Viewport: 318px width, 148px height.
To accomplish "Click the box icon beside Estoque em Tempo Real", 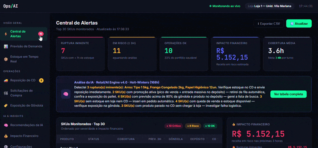I will (6, 59).
